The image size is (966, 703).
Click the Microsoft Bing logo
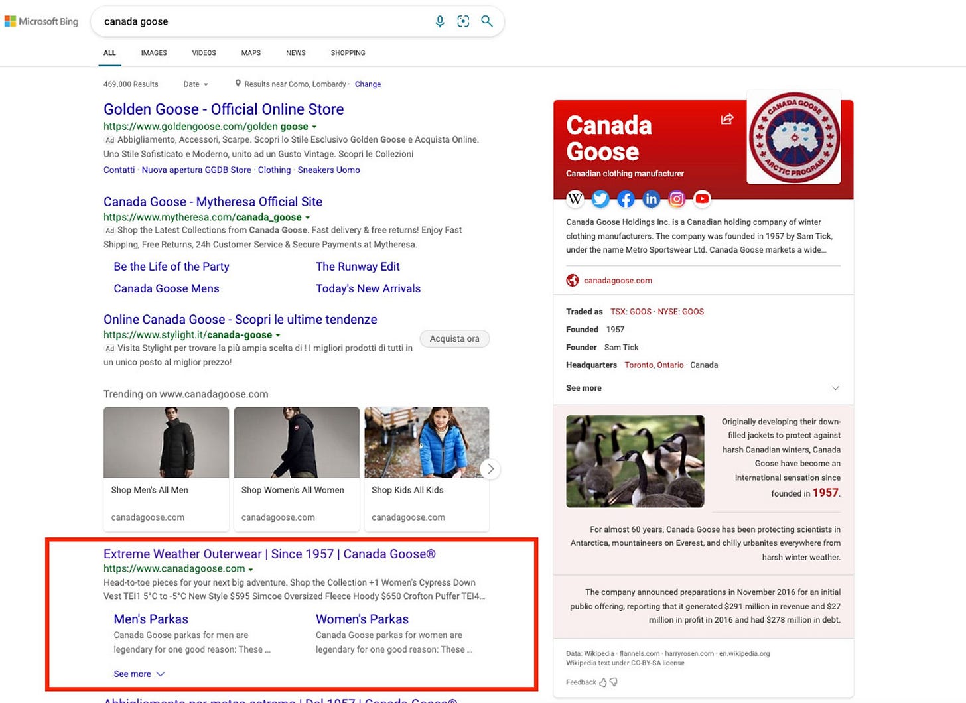click(x=41, y=21)
